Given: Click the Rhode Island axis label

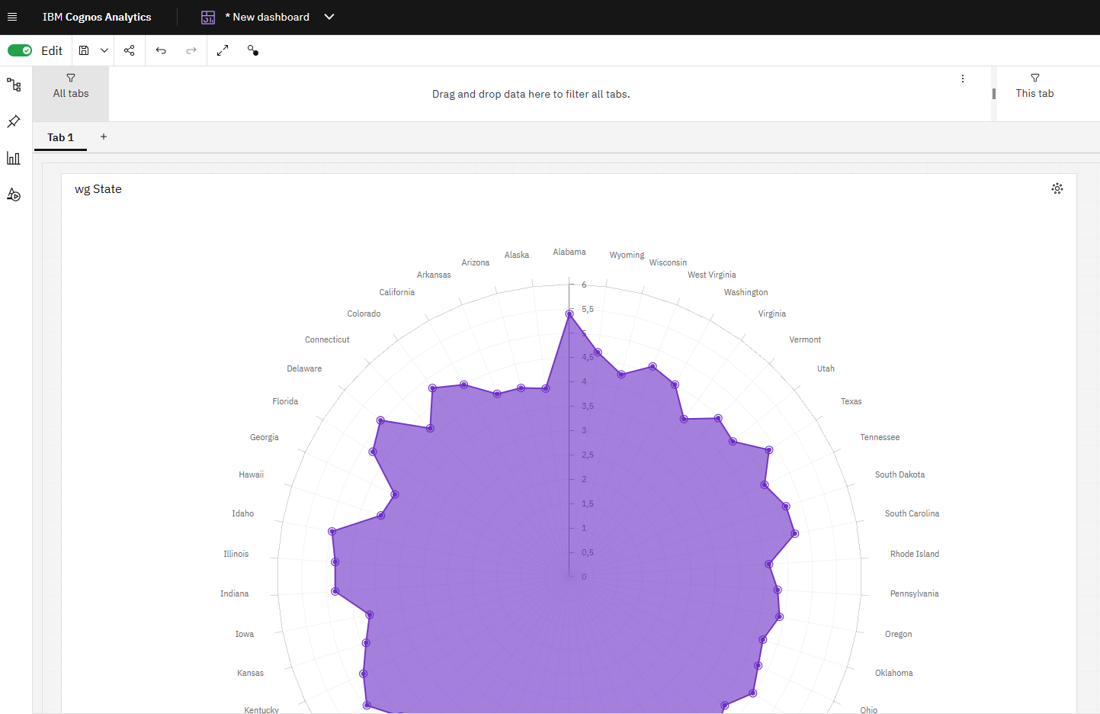Looking at the screenshot, I should click(915, 554).
